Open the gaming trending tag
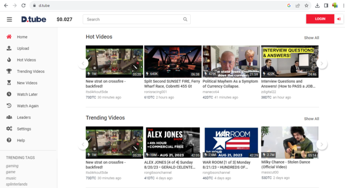This screenshot has height=188, width=345. pyautogui.click(x=12, y=166)
